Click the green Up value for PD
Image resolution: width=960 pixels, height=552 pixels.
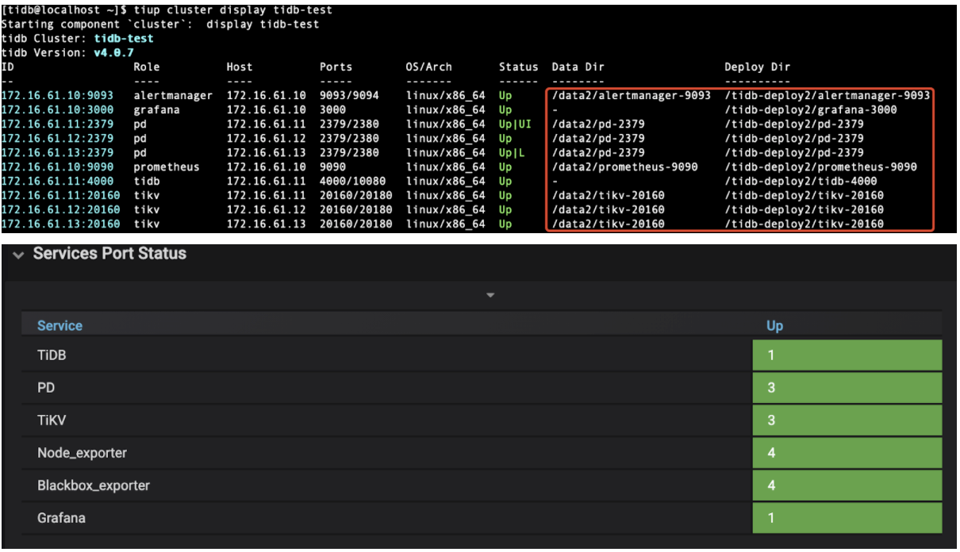[x=847, y=388]
